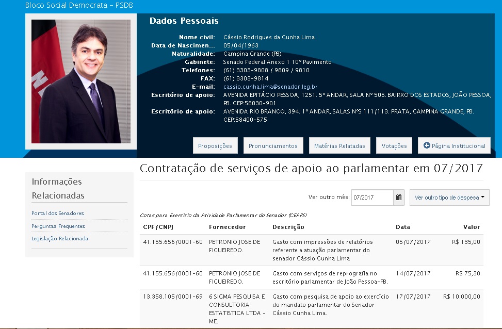Click the senator's email address link

point(270,87)
